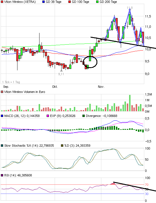
Task: Click the EXP (9) value label
Action: (63, 116)
